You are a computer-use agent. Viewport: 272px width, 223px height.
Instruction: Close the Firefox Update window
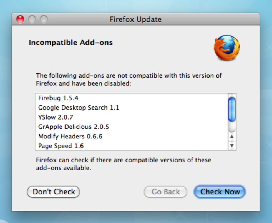(20, 19)
